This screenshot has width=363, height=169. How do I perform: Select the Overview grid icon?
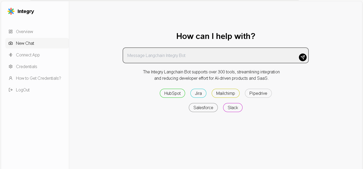(x=11, y=32)
